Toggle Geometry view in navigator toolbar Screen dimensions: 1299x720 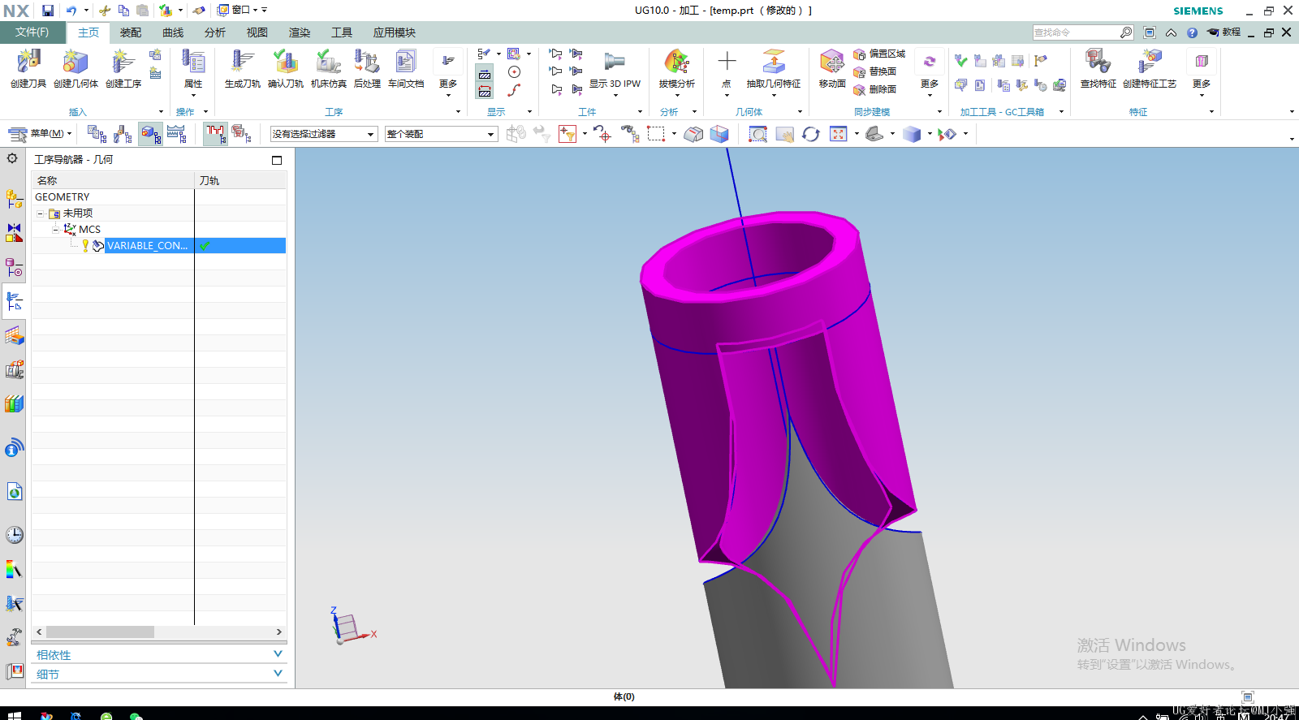tap(150, 134)
